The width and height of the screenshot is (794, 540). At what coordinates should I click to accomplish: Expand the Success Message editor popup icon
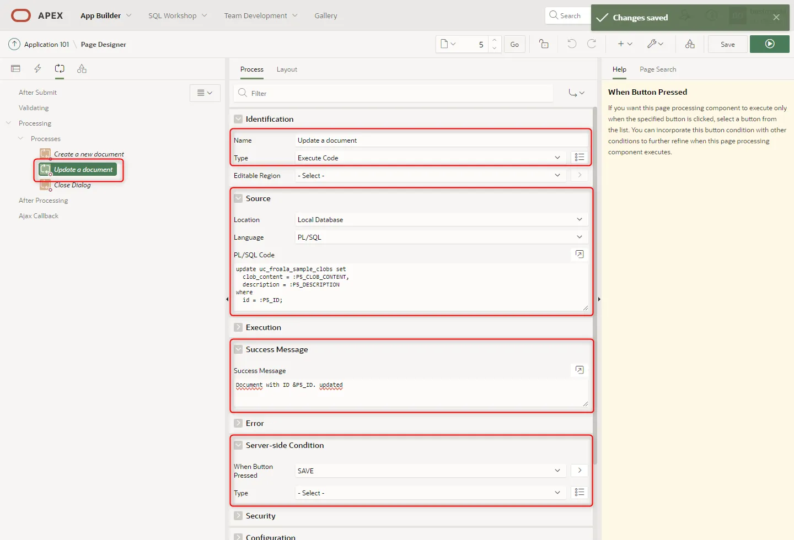[579, 370]
